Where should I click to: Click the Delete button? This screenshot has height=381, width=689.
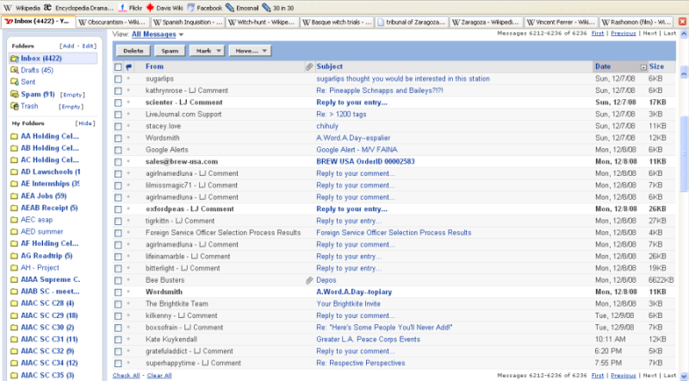133,51
